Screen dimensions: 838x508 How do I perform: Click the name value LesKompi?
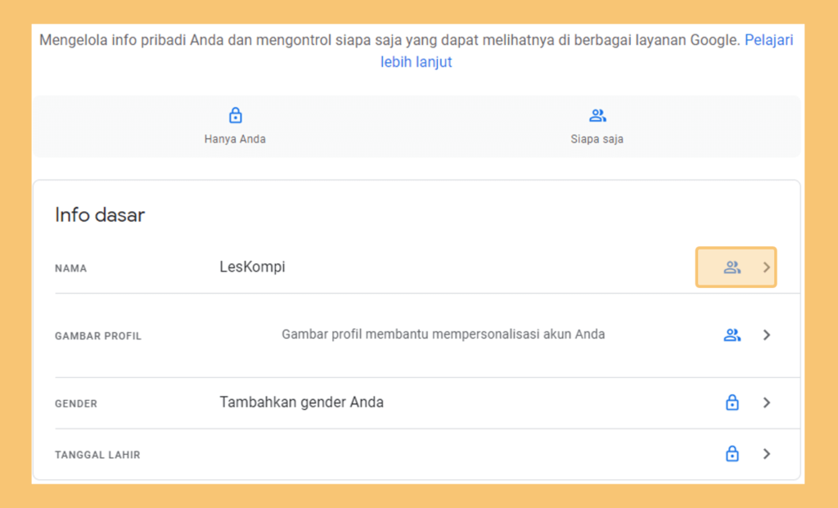point(252,267)
